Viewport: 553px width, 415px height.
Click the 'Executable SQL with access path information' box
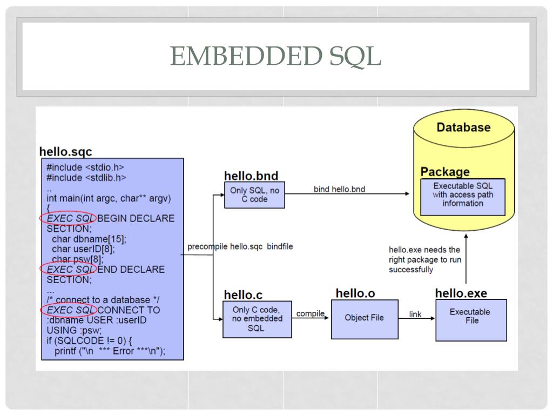click(x=463, y=197)
